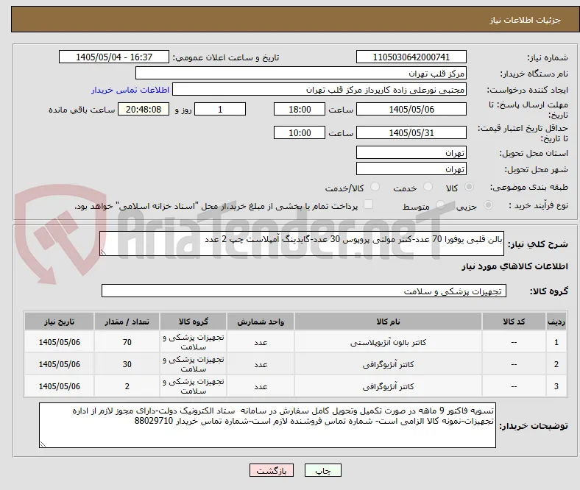Open اطلاعات تماس خریدار link

130,90
